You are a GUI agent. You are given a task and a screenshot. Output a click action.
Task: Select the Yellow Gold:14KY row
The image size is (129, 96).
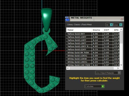[93, 40]
